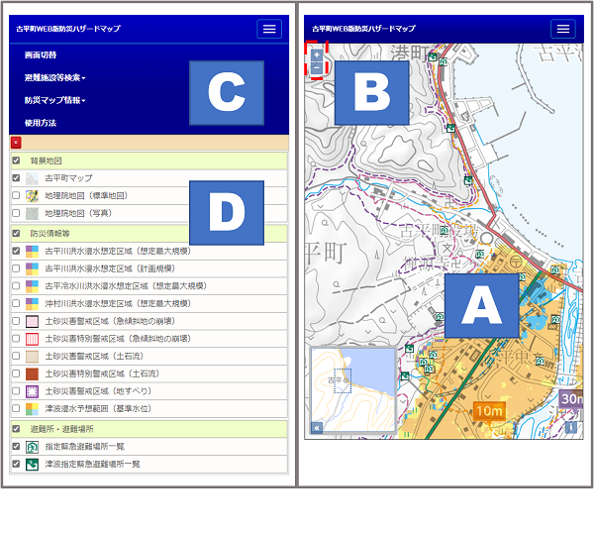
Task: Click legend icon for 古平冷水川洪水浸水想定区域
Action: 32,286
